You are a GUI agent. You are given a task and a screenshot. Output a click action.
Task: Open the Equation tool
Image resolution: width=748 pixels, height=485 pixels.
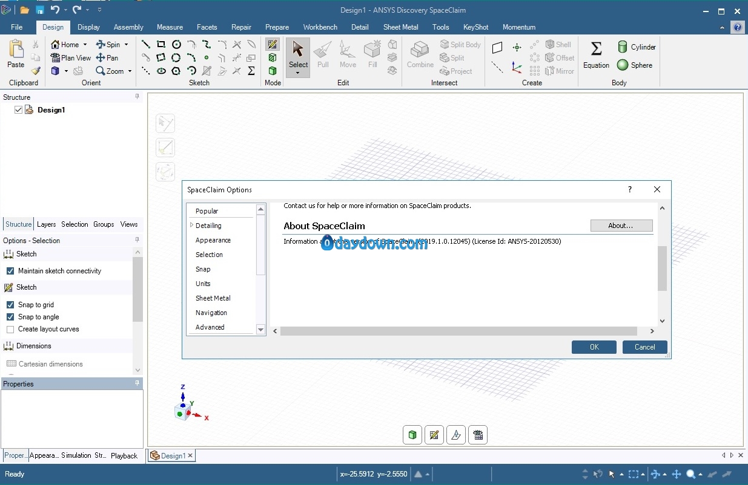[596, 55]
